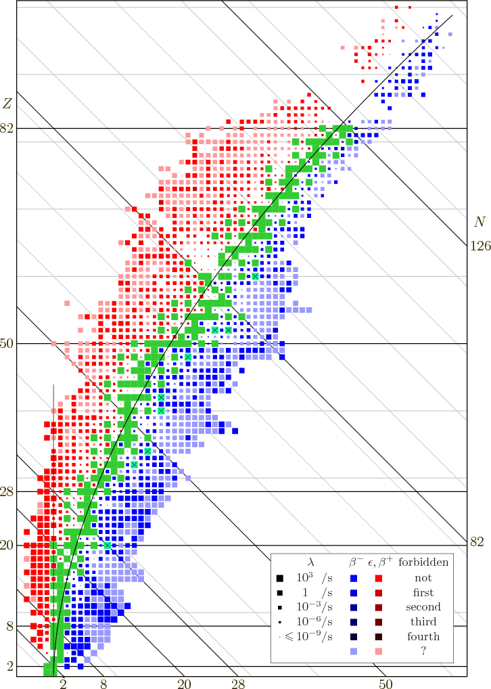Click the 'forbidden' legend column header
Screen dimensions: 491x689
[423, 562]
